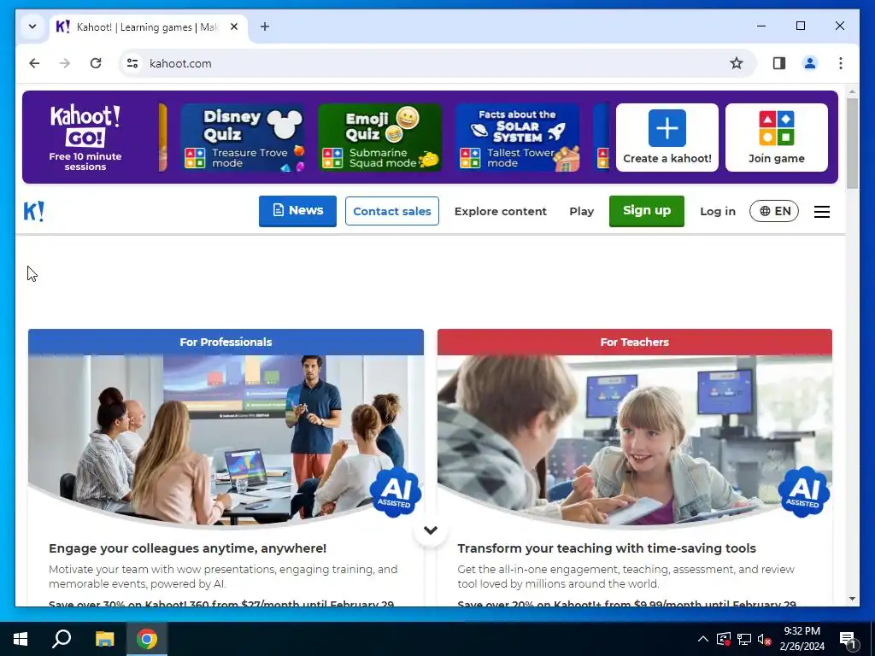Open the notification center icon

coord(849,640)
